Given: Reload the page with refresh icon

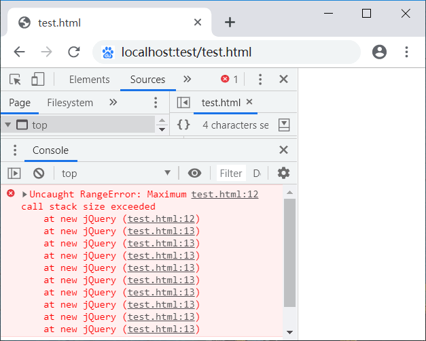Looking at the screenshot, I should (73, 52).
